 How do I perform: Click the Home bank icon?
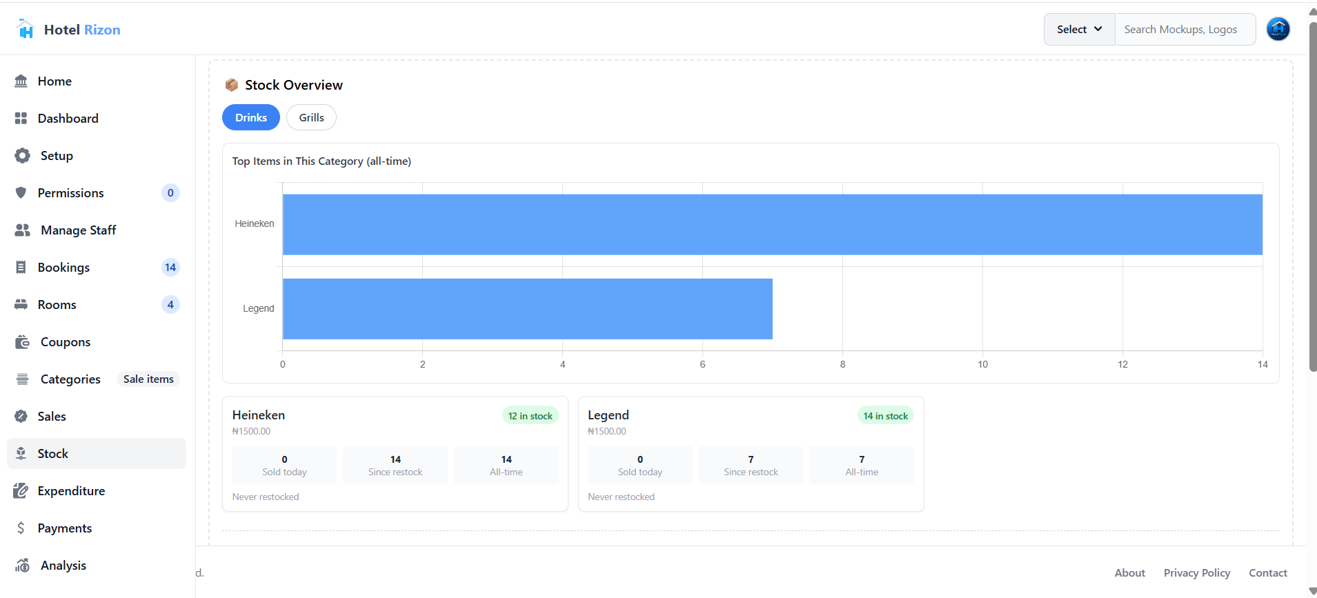[x=21, y=81]
